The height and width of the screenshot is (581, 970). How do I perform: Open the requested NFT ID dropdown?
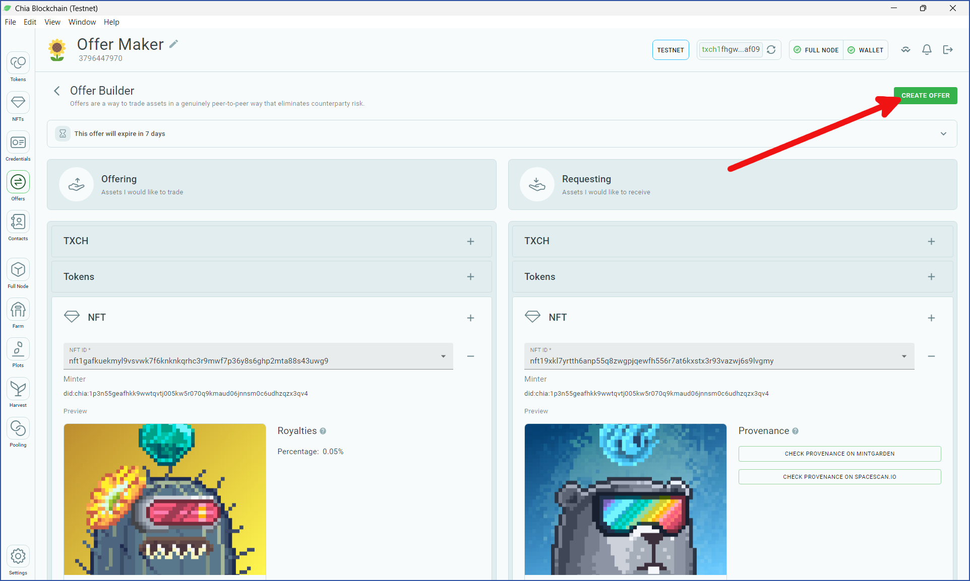(x=904, y=356)
